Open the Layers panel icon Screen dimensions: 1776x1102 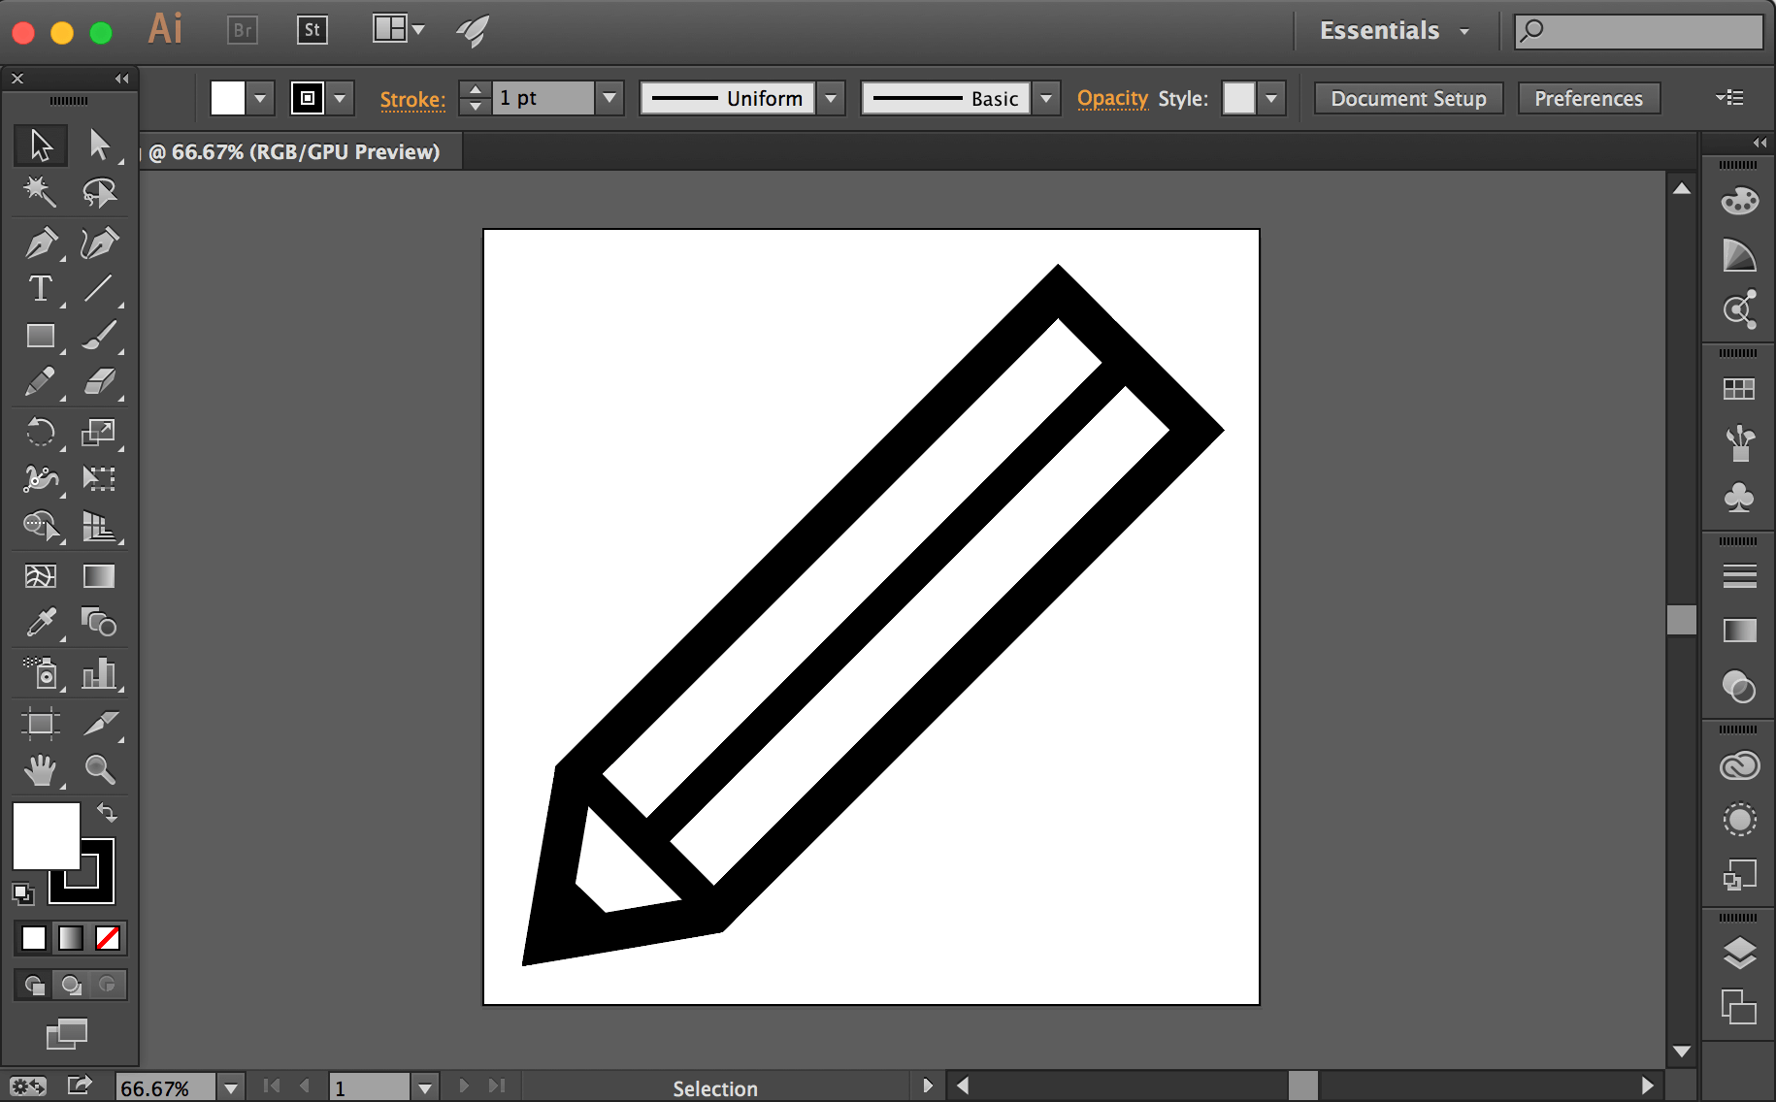click(x=1739, y=954)
